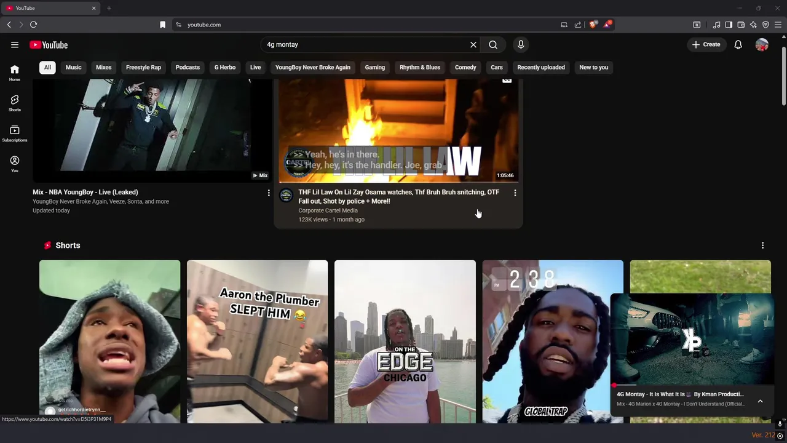Select the New to you chip
787x443 pixels.
click(x=594, y=67)
